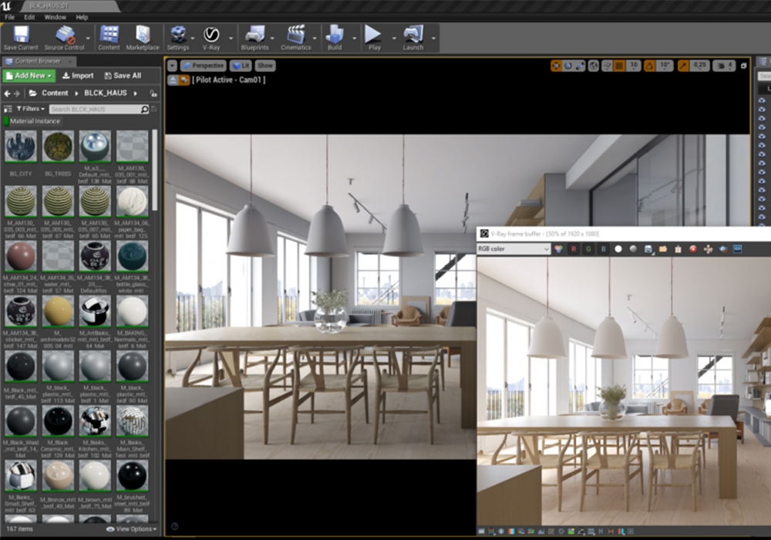Image resolution: width=771 pixels, height=540 pixels.
Task: Click the Cinematics clapperboard icon
Action: click(x=296, y=35)
